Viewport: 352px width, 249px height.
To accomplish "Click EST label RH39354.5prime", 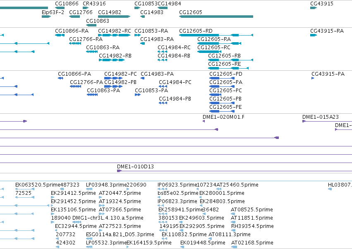I will [252, 226].
